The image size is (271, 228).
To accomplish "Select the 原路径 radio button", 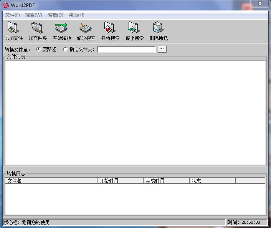I will pyautogui.click(x=38, y=50).
